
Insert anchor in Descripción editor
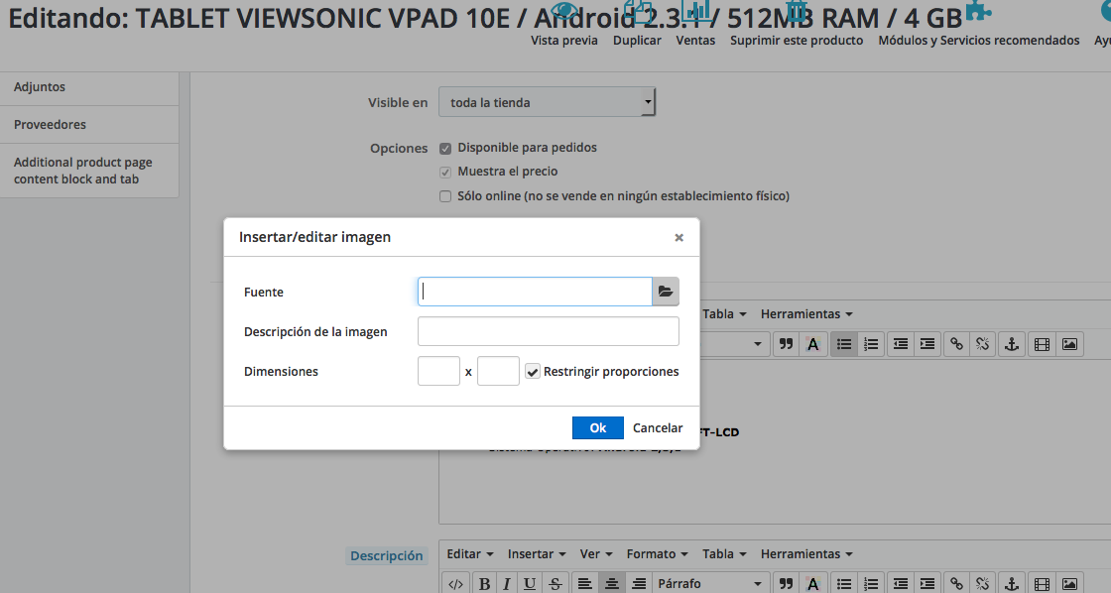(x=1012, y=584)
